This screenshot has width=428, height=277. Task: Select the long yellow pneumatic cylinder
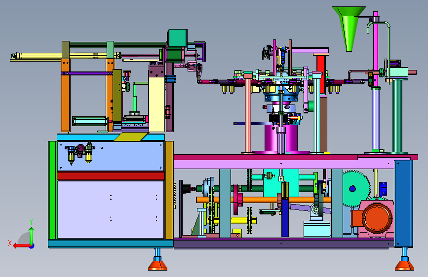[x=66, y=56]
